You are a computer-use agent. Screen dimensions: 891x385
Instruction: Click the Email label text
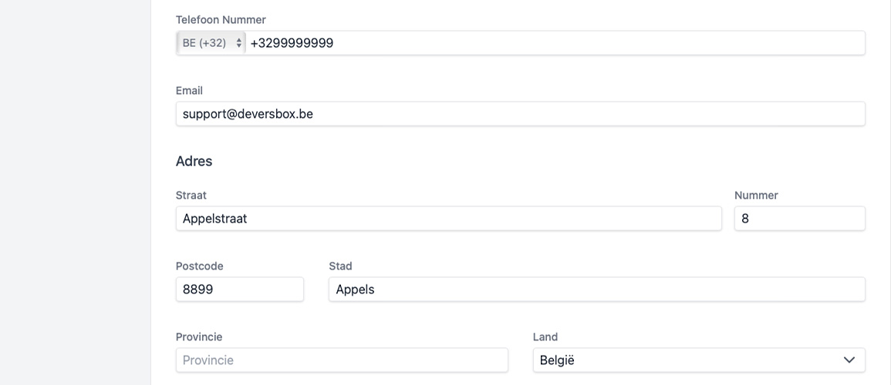pos(189,91)
